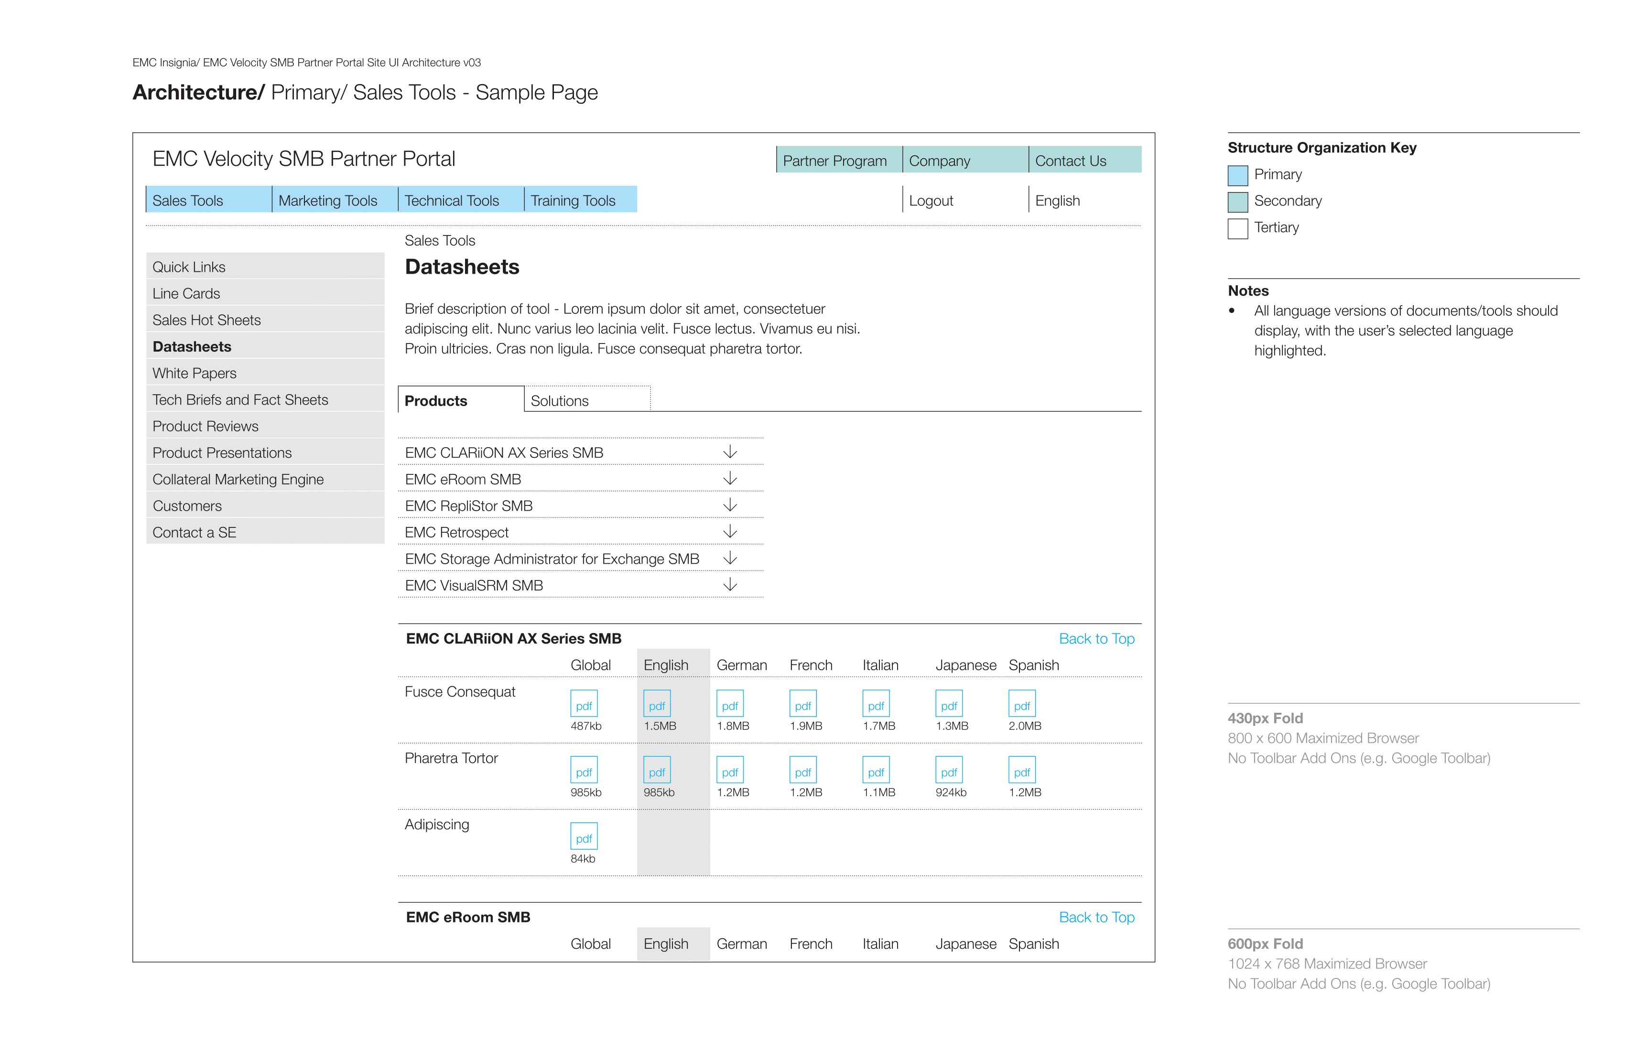This screenshot has height=1051, width=1625.
Task: Open the Japanese 924kb pdf for Pharetra Tortor
Action: pos(948,770)
